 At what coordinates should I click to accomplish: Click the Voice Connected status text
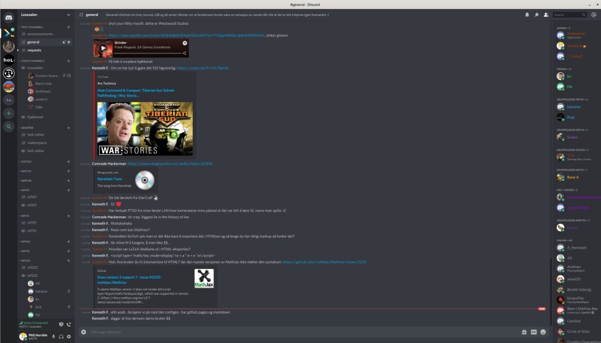click(35, 323)
